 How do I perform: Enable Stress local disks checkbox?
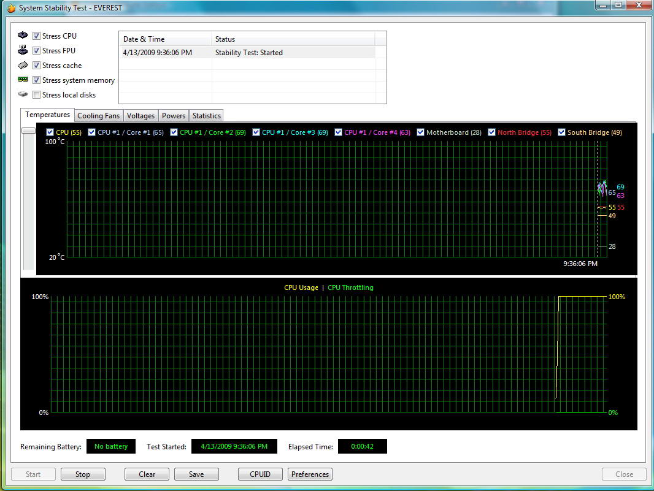click(x=36, y=94)
